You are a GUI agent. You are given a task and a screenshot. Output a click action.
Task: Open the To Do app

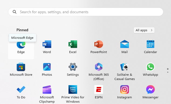point(21,89)
